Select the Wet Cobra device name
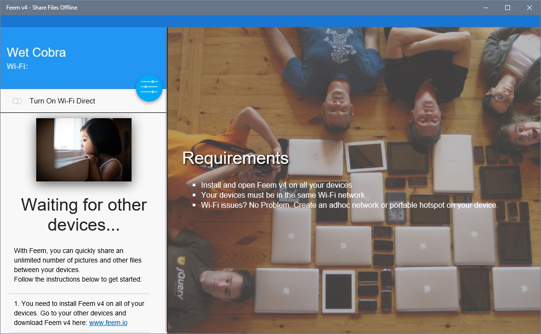The width and height of the screenshot is (541, 334). (36, 52)
